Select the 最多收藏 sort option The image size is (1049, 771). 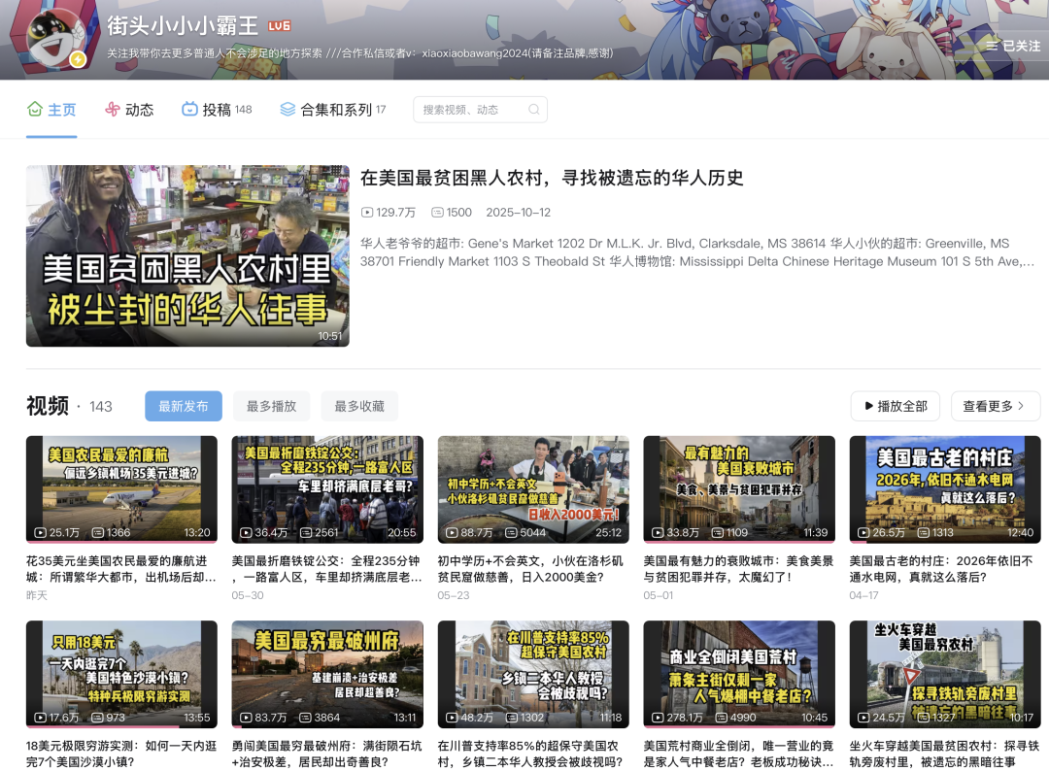[x=359, y=406]
